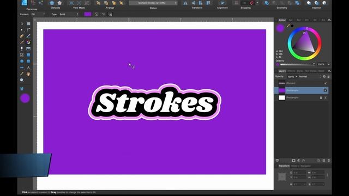
Task: Select the Transparency tool
Action: [22, 48]
